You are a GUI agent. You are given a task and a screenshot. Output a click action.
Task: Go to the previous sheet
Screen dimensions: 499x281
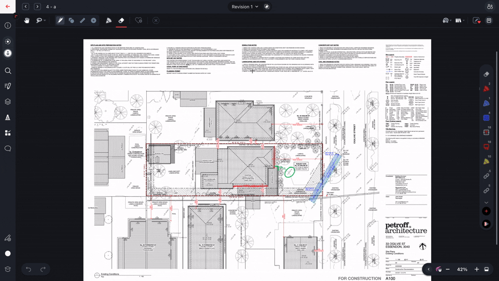click(x=25, y=6)
